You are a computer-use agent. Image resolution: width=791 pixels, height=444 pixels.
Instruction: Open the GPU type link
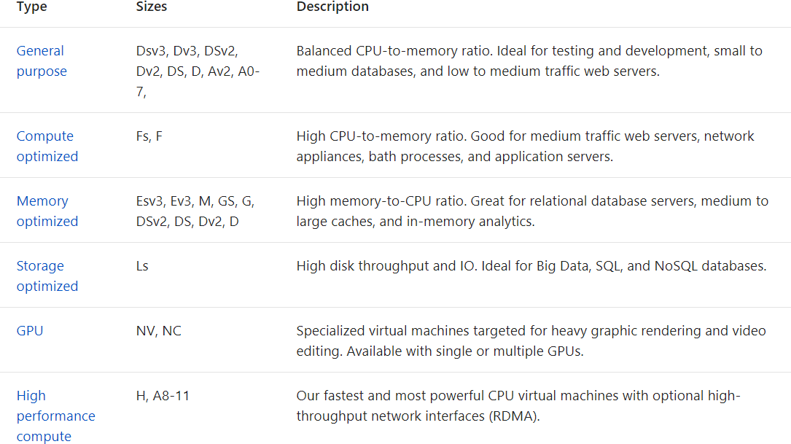pyautogui.click(x=30, y=330)
